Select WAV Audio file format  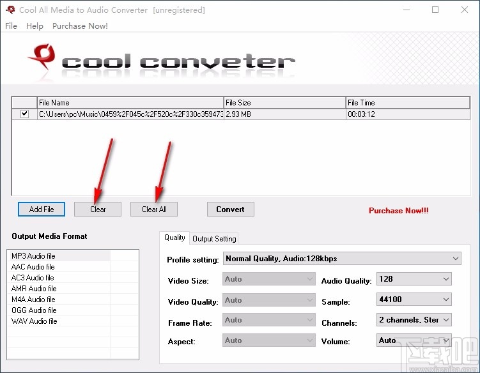pos(59,321)
